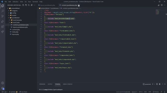Open the Selection menu

pos(15,2)
